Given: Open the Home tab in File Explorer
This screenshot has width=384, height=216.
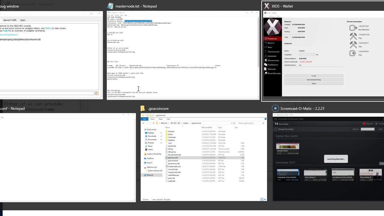Looking at the screenshot, I should pyautogui.click(x=152, y=119).
